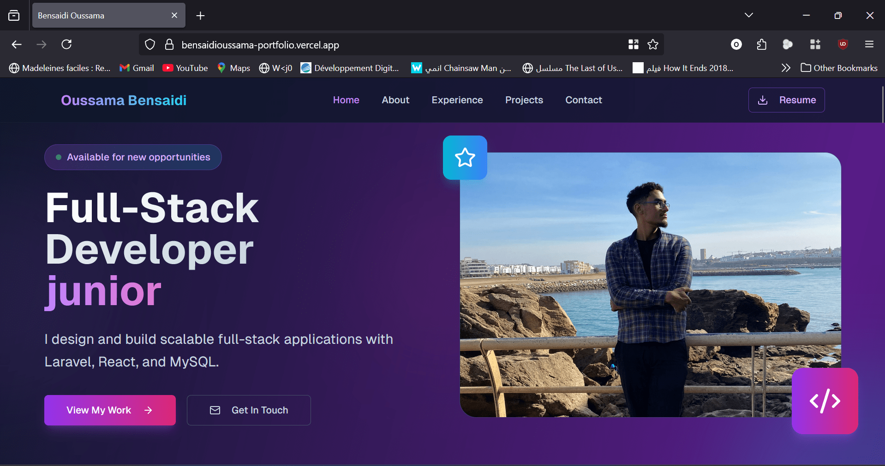This screenshot has width=885, height=466.
Task: Expand the list all tabs chevron
Action: pos(748,15)
